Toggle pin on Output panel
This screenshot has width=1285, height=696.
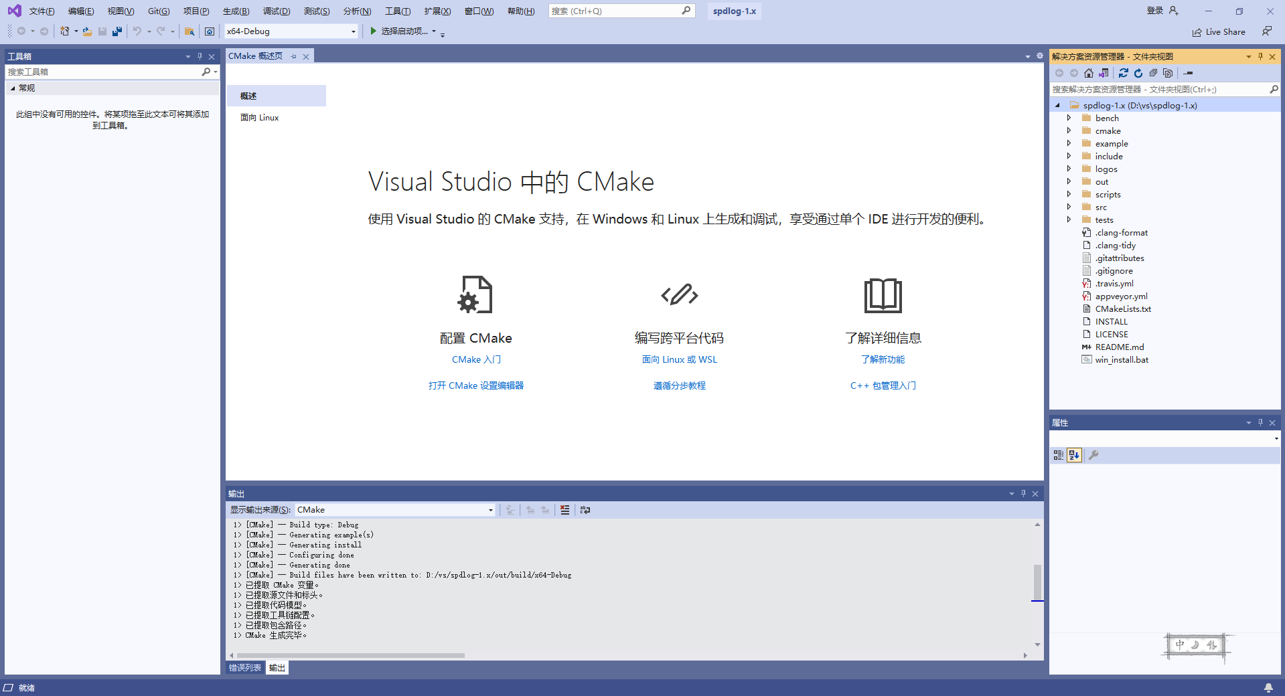tap(1023, 494)
